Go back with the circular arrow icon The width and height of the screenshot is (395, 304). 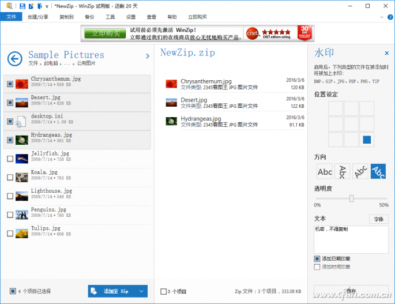coord(14,59)
